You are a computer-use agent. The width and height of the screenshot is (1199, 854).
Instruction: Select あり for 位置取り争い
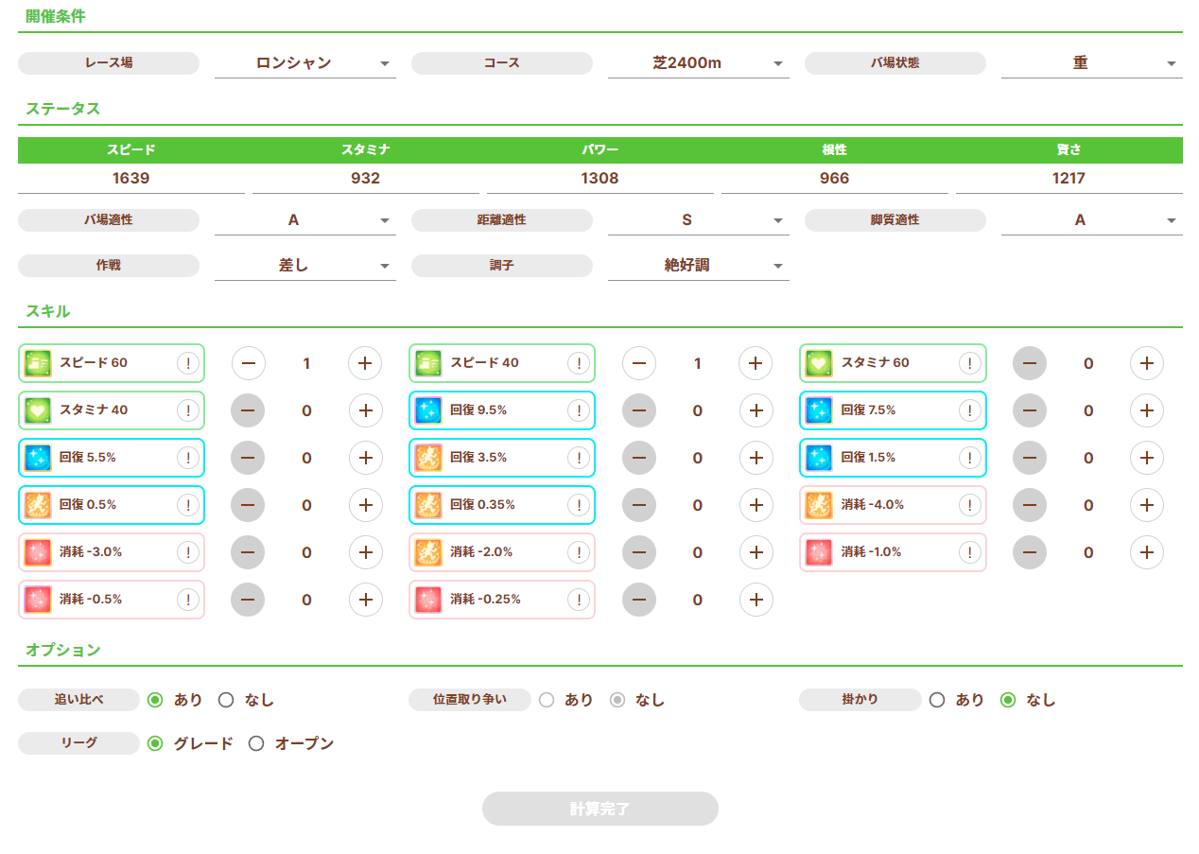click(547, 700)
